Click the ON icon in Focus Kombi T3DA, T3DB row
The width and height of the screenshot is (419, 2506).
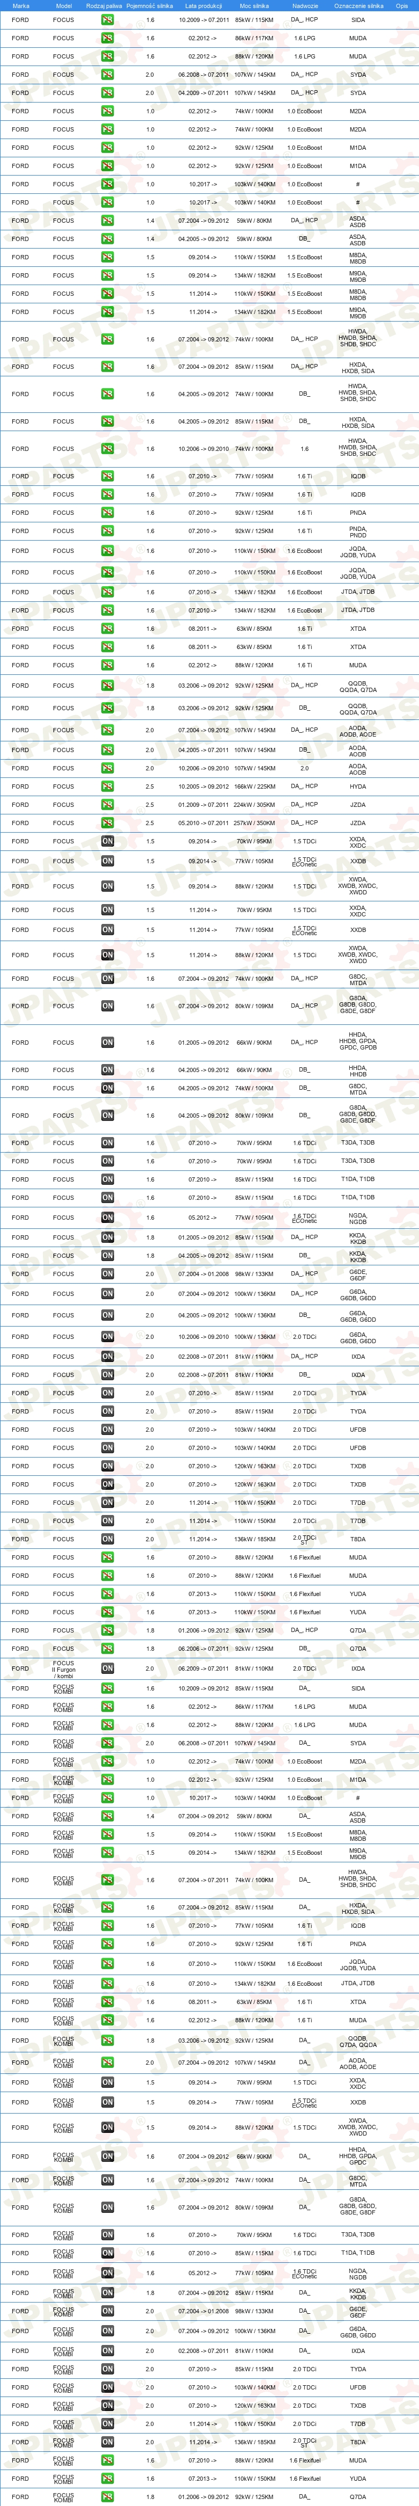pos(108,2234)
